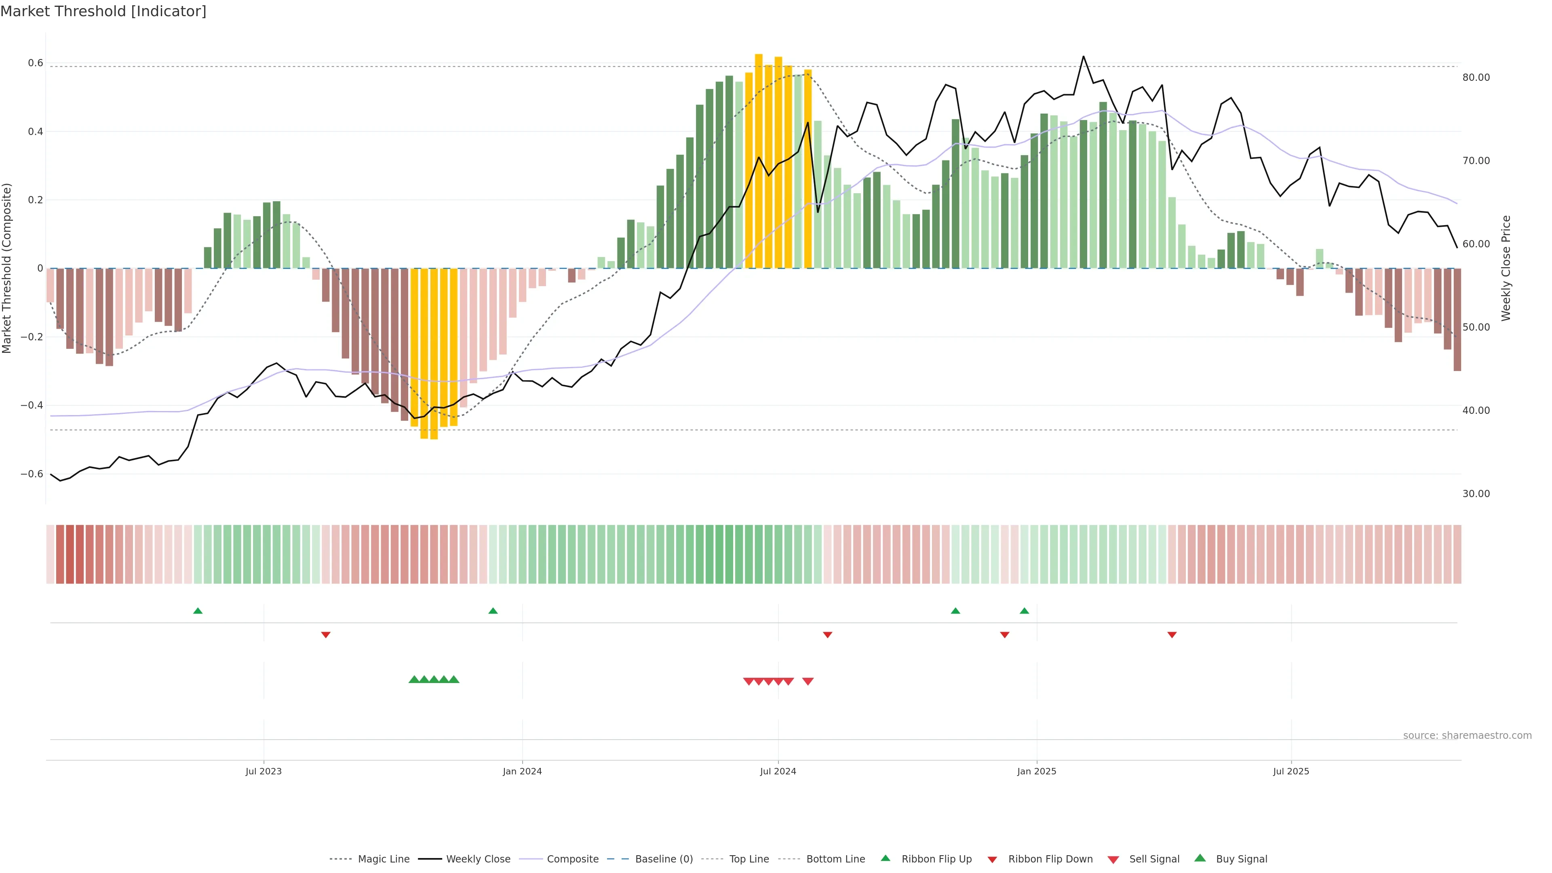
Task: Click the Buy Signal legend icon
Action: (1200, 858)
